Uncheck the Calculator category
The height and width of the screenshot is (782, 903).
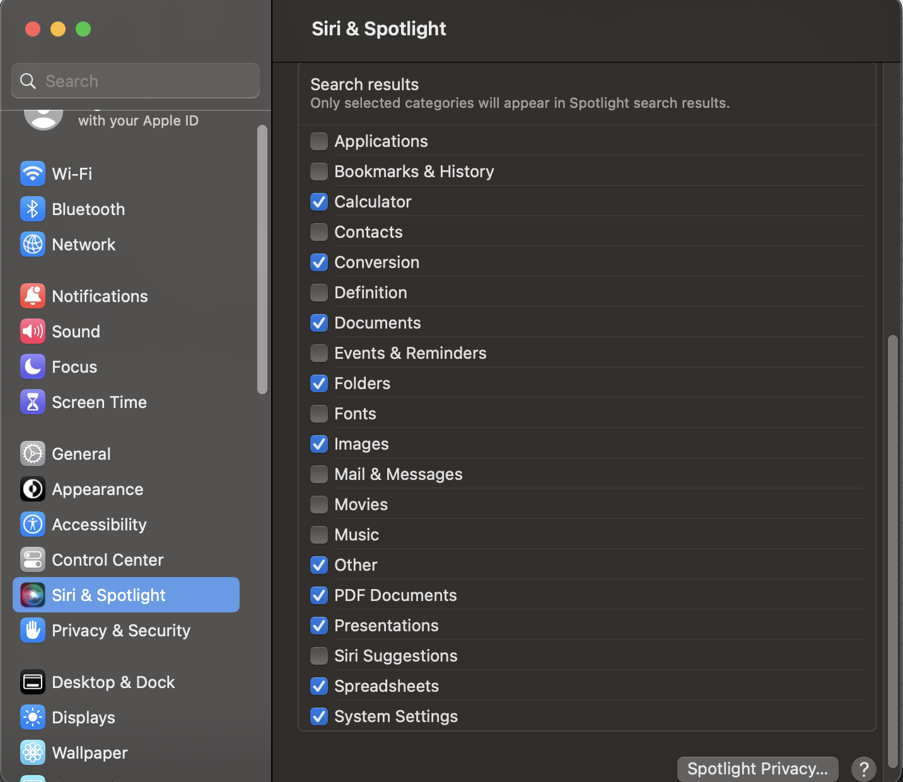[x=319, y=202]
